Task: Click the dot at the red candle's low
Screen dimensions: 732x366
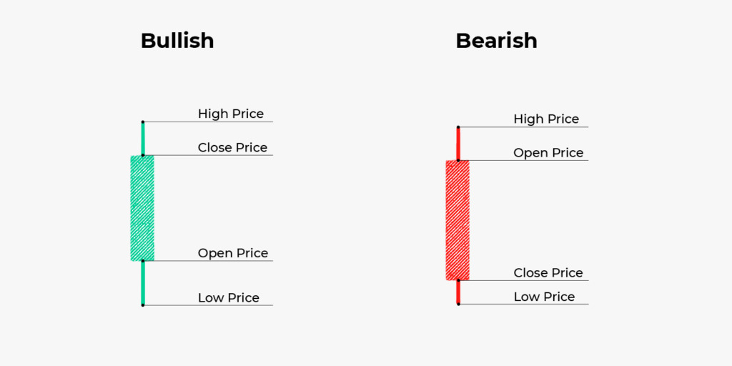Action: click(458, 304)
